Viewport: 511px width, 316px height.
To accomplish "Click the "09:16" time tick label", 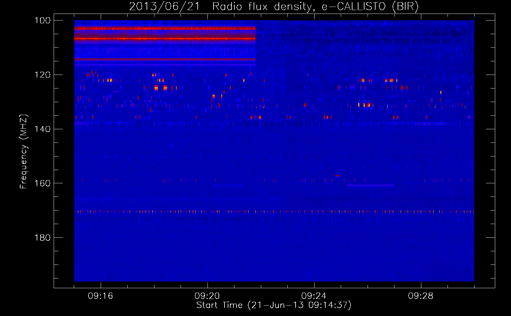I will (x=100, y=296).
